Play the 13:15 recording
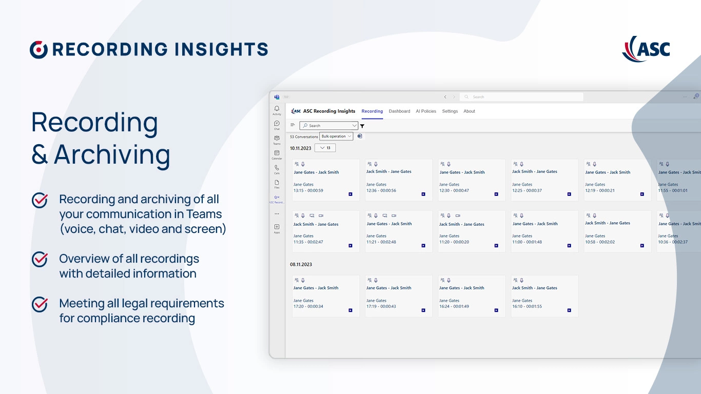 (350, 194)
